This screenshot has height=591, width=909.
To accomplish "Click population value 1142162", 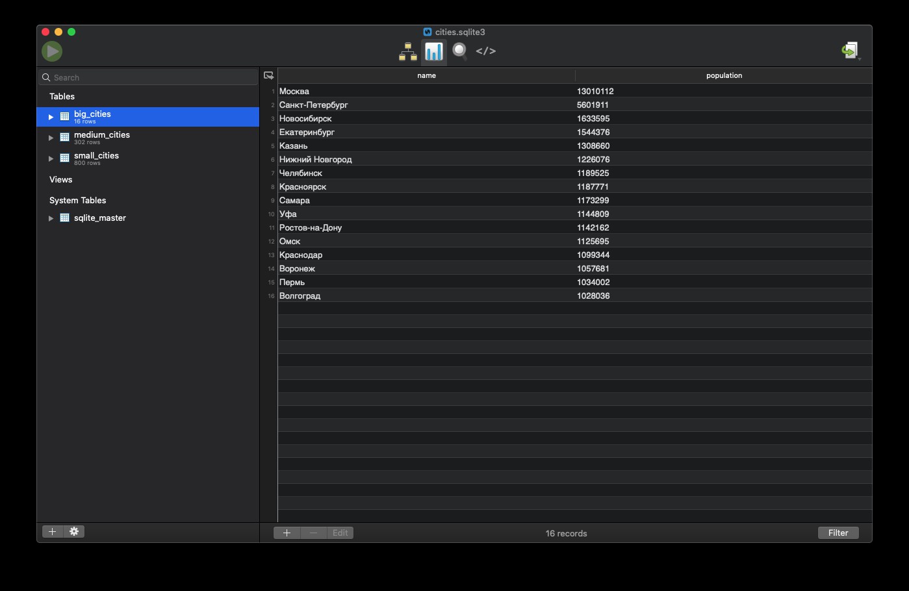I will pyautogui.click(x=593, y=227).
